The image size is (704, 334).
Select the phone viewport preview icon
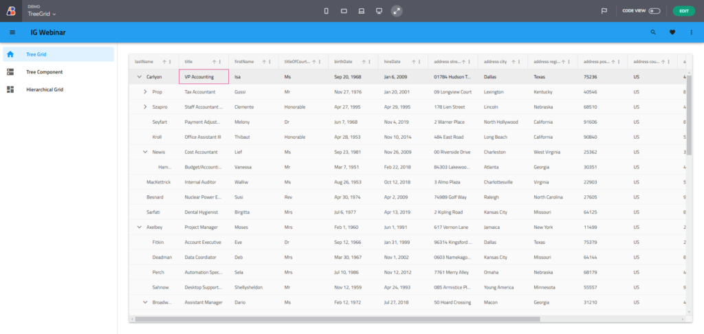point(326,11)
